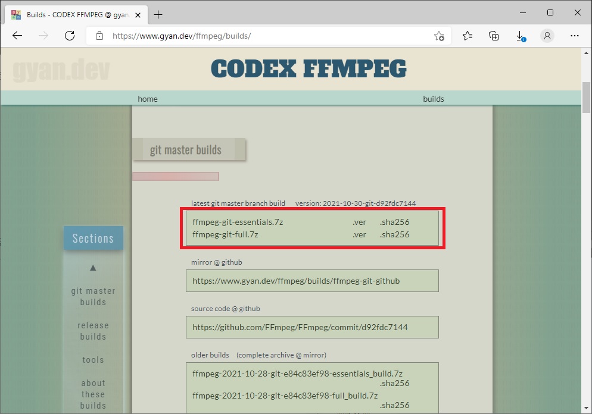Select the Builds - CODEX FFMPEG tab
The width and height of the screenshot is (592, 414).
pyautogui.click(x=76, y=15)
